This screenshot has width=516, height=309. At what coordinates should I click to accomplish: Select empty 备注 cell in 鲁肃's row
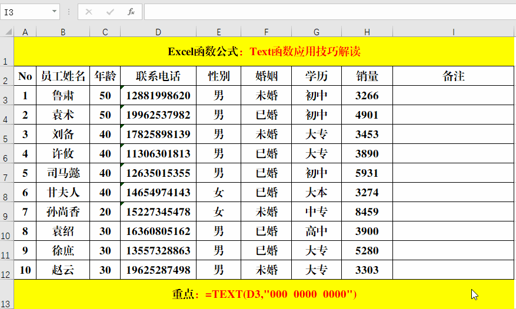454,95
